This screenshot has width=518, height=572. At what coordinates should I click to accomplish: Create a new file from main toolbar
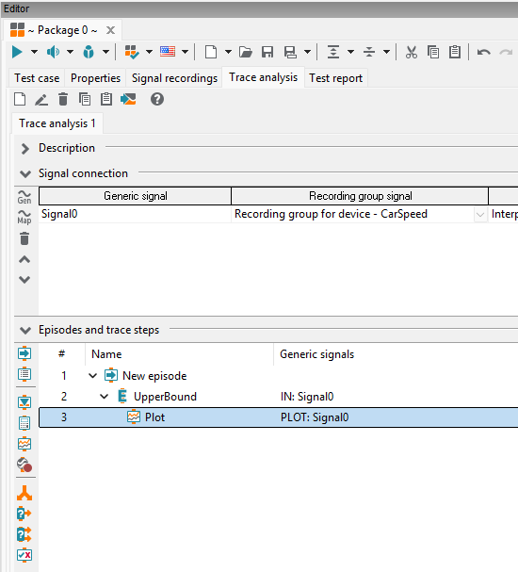211,52
